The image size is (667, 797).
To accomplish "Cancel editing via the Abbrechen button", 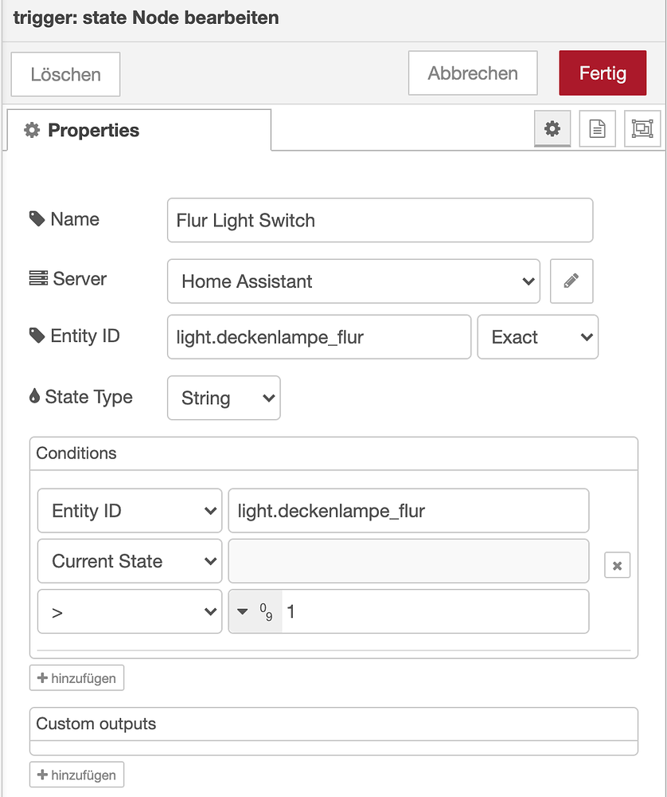I will pos(472,73).
